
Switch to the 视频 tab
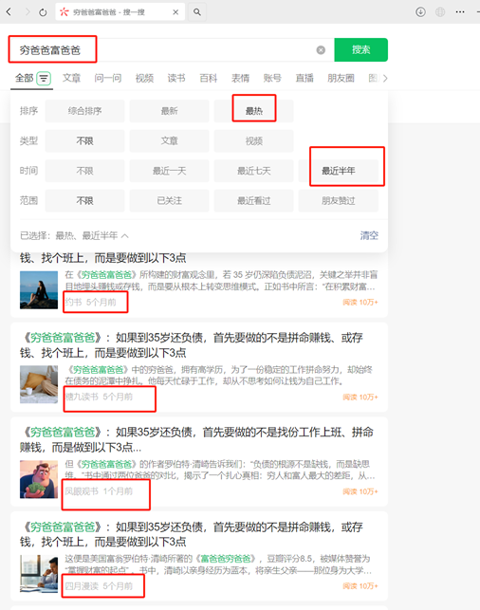click(144, 78)
